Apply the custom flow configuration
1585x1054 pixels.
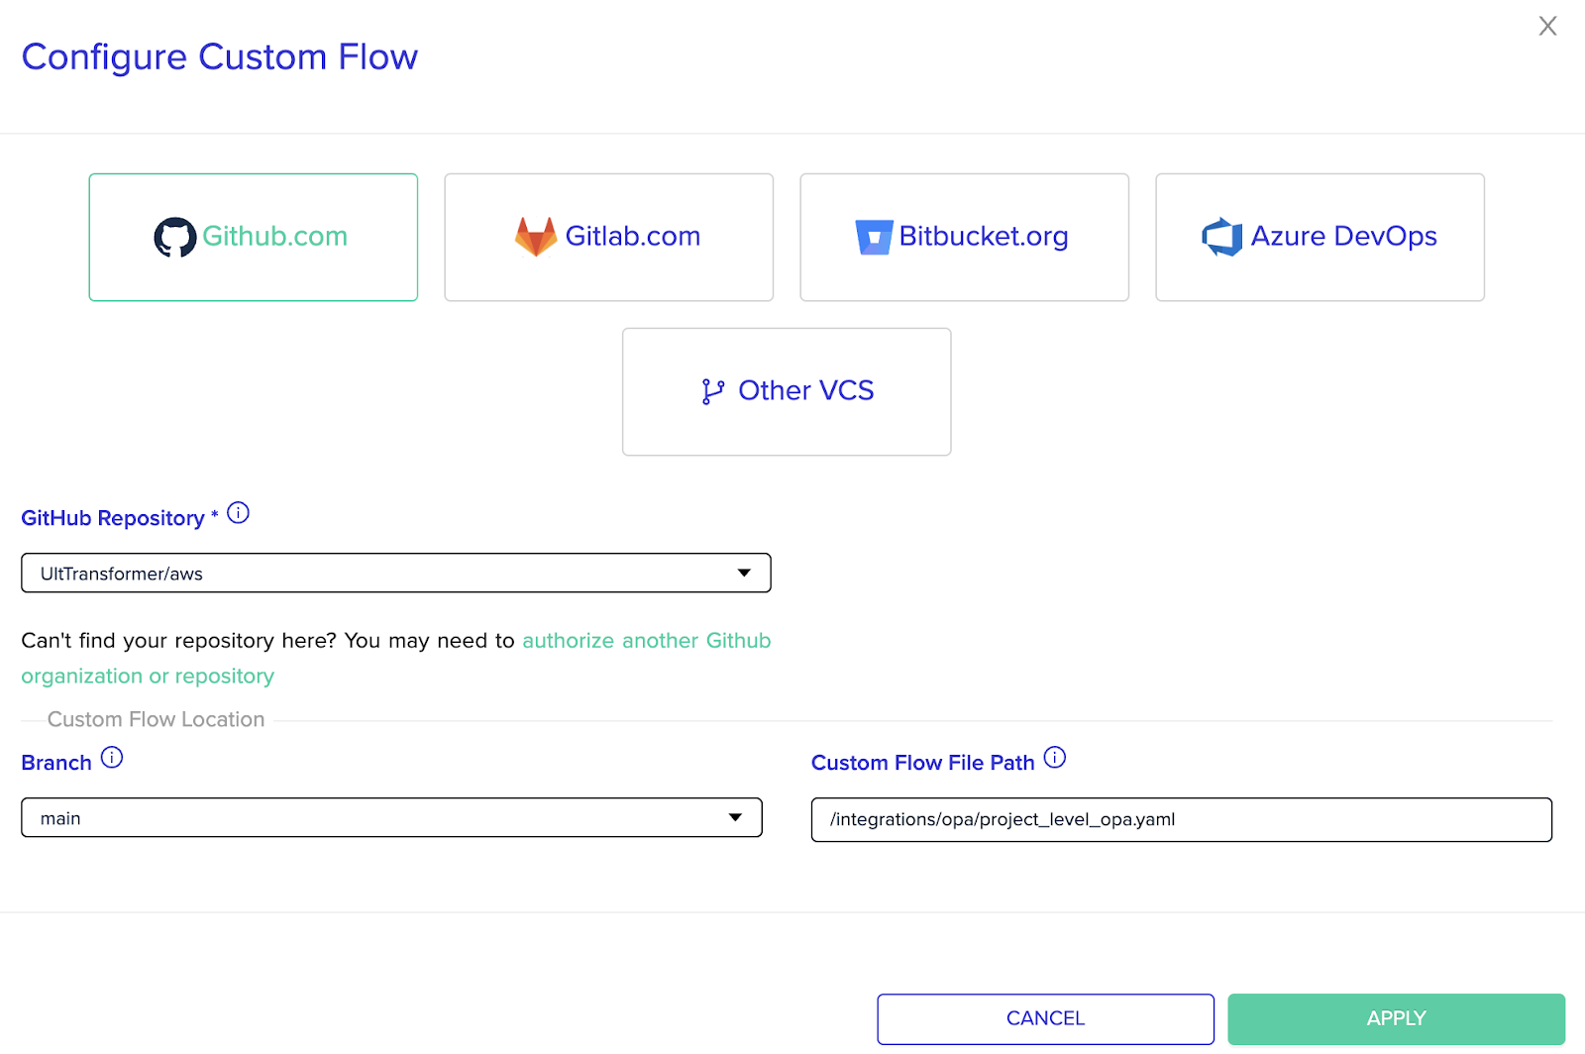tap(1395, 1018)
